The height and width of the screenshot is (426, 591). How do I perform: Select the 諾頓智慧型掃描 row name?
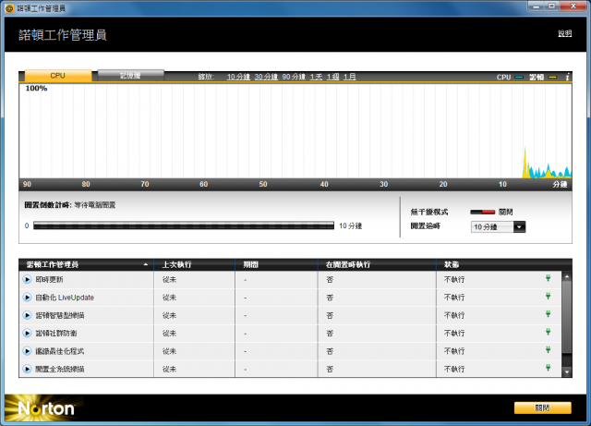(60, 315)
